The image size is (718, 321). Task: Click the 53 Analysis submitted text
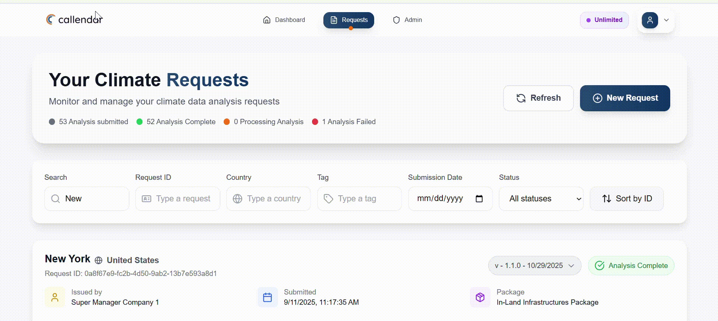pyautogui.click(x=94, y=122)
